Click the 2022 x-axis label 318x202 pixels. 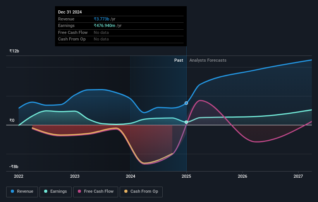click(x=19, y=176)
